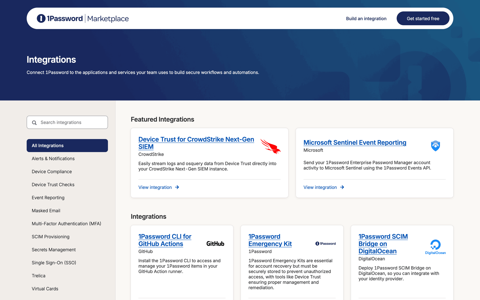The height and width of the screenshot is (300, 480).
Task: Select All Integrations category
Action: pos(67,145)
